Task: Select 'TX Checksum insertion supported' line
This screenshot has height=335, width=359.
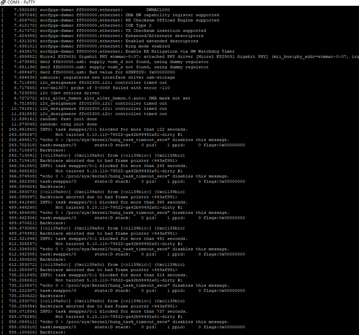Action: tap(104, 31)
